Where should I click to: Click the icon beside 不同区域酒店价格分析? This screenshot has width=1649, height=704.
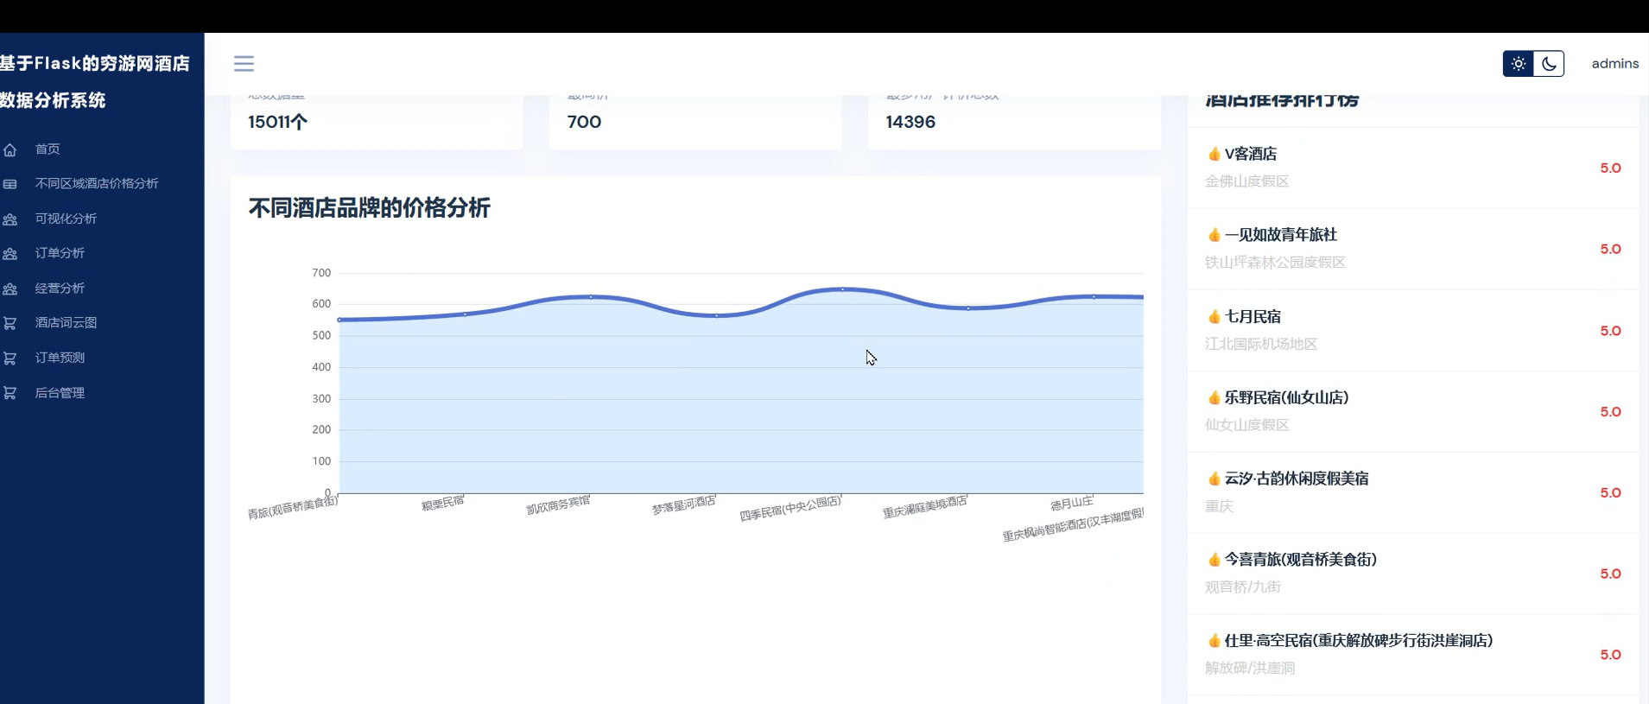click(10, 184)
